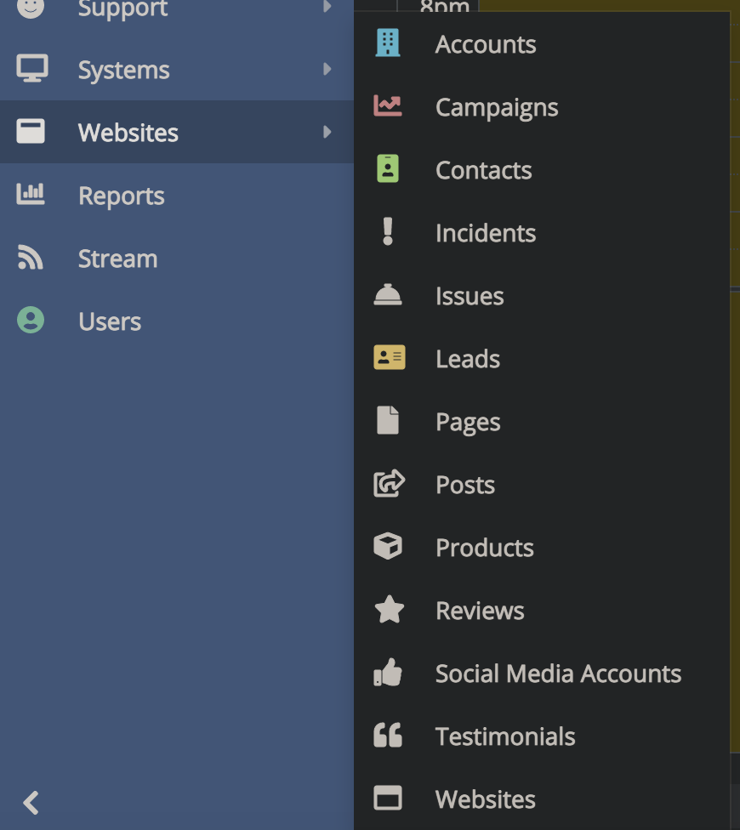Click the box Products icon
This screenshot has height=830, width=740.
coord(388,547)
